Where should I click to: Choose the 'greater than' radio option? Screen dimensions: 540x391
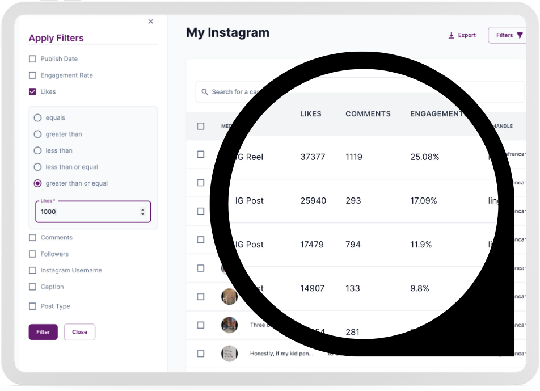pos(38,134)
